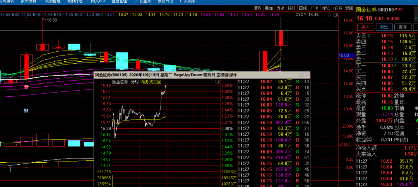Click the 复权 toolbar button

click(258, 8)
